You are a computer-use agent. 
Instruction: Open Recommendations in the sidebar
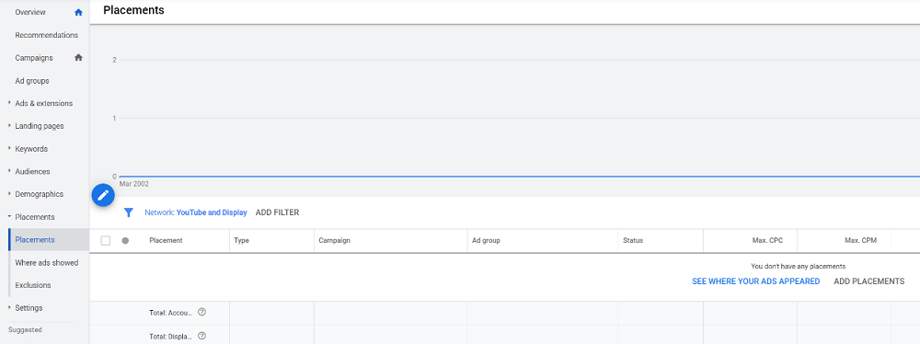46,35
